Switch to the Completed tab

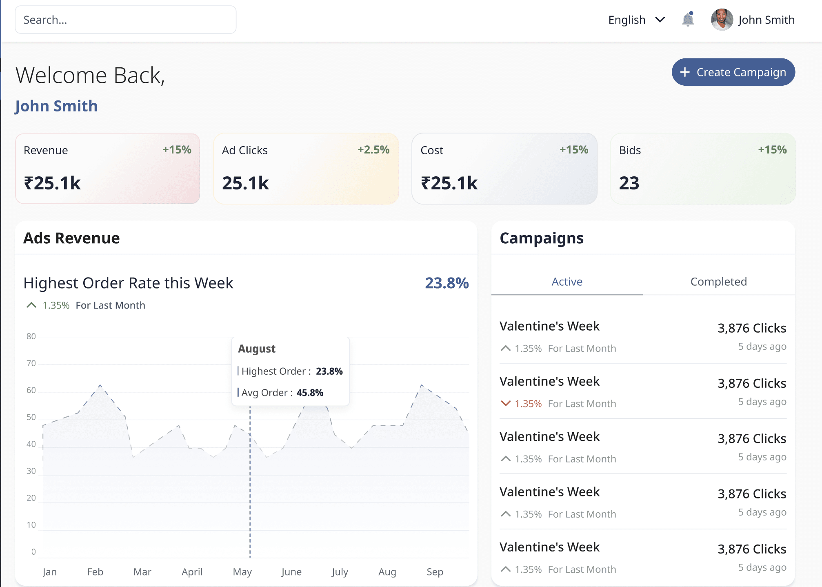pyautogui.click(x=718, y=282)
